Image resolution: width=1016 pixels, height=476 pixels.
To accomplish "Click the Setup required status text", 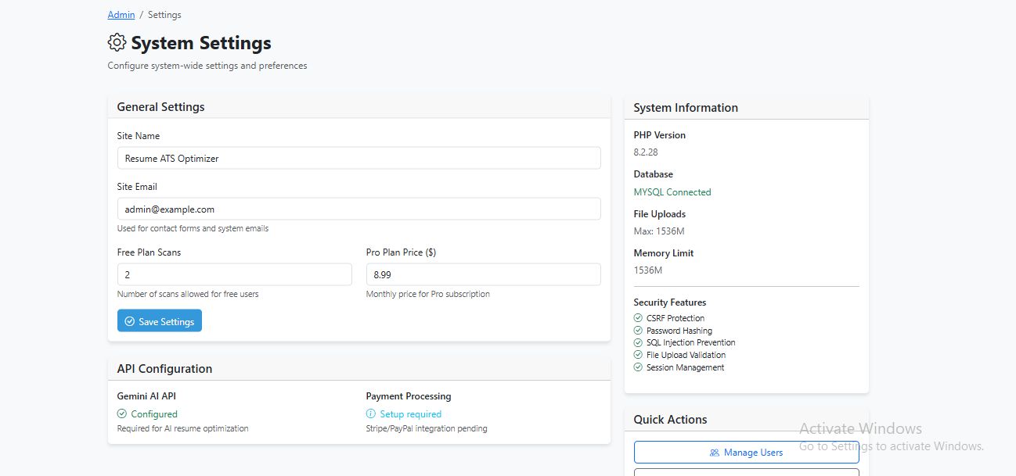I will 410,414.
